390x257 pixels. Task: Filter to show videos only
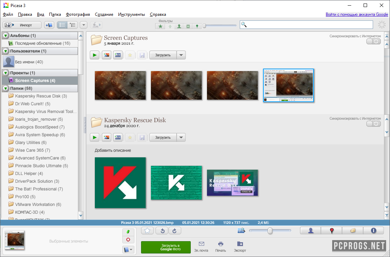click(x=188, y=26)
